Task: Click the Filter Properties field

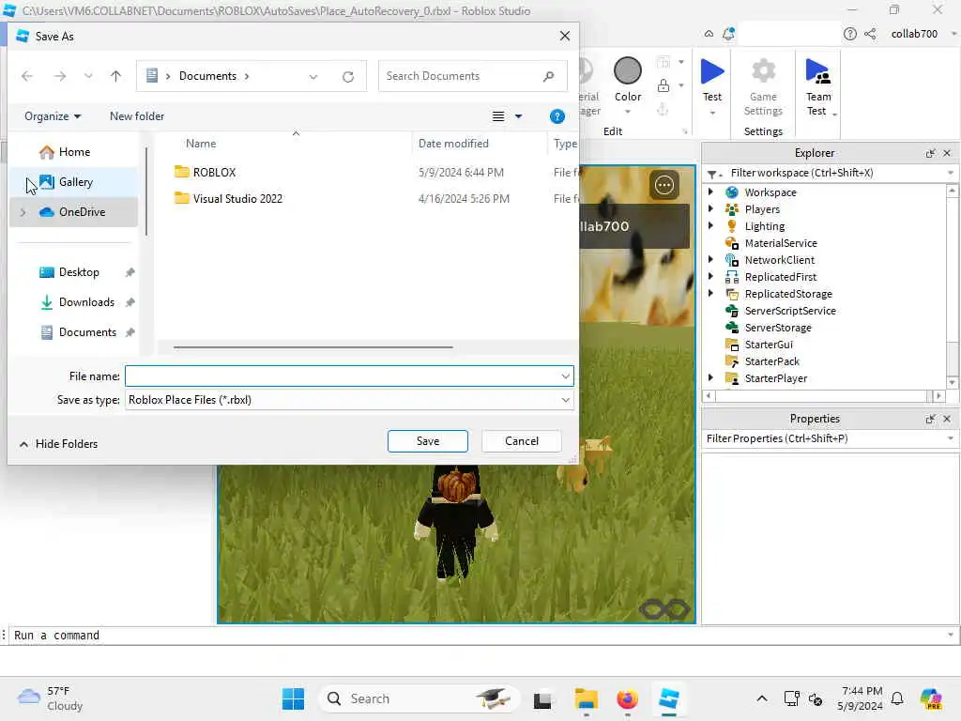Action: 830,439
